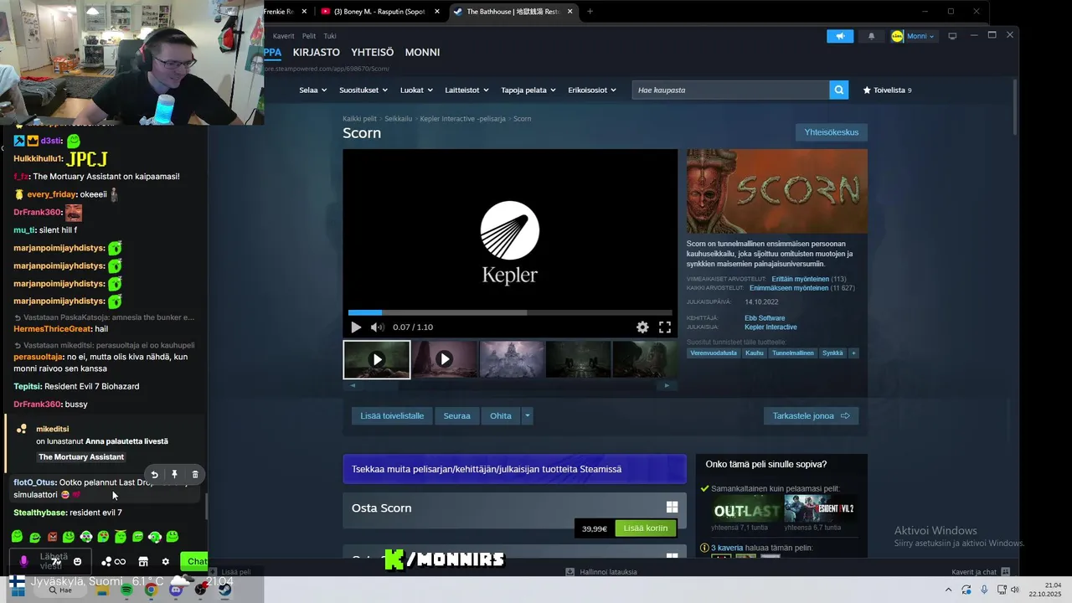The height and width of the screenshot is (603, 1072).
Task: Show hidden system tray icons
Action: pyautogui.click(x=948, y=590)
